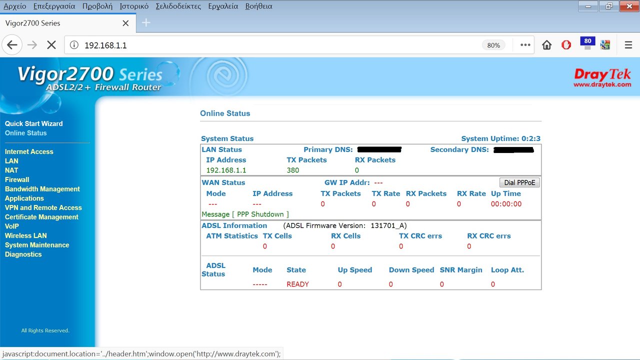Click the forward navigation arrow
The height and width of the screenshot is (360, 640).
(x=32, y=45)
